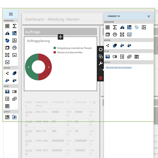The image size is (158, 158).
Task: Select the Gauge item in the left toolbox
Action: [x=14, y=48]
